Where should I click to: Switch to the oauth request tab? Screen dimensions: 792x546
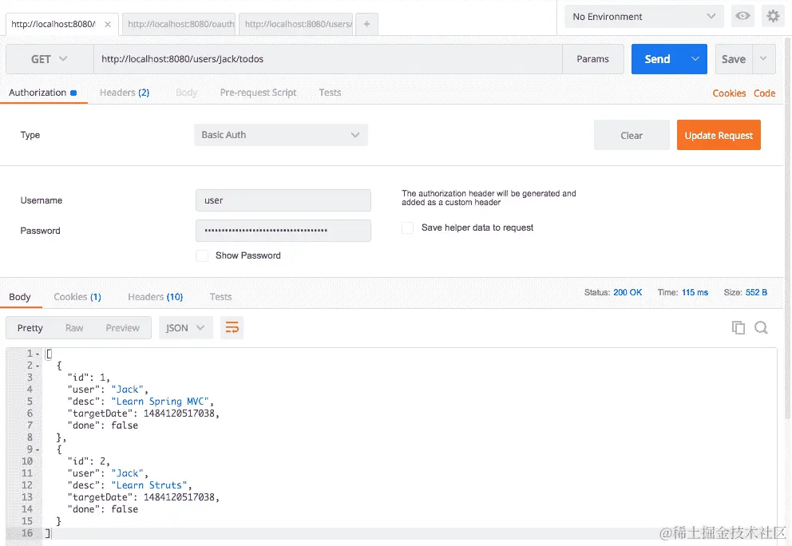click(179, 24)
